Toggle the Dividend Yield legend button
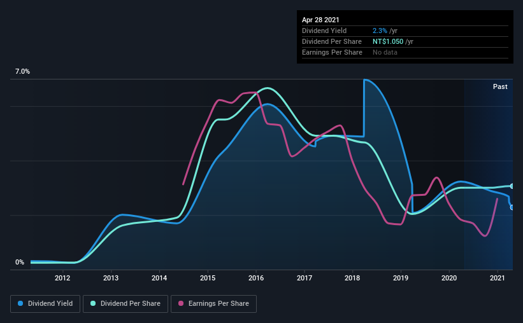Screen dimensions: 523x323 pos(45,304)
